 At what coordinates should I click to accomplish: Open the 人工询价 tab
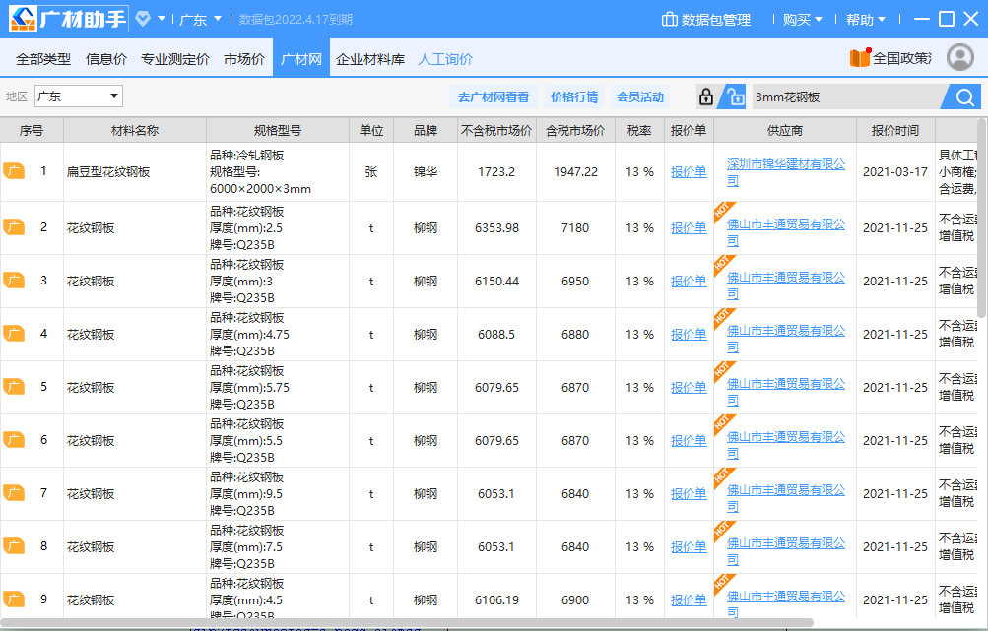pyautogui.click(x=445, y=59)
